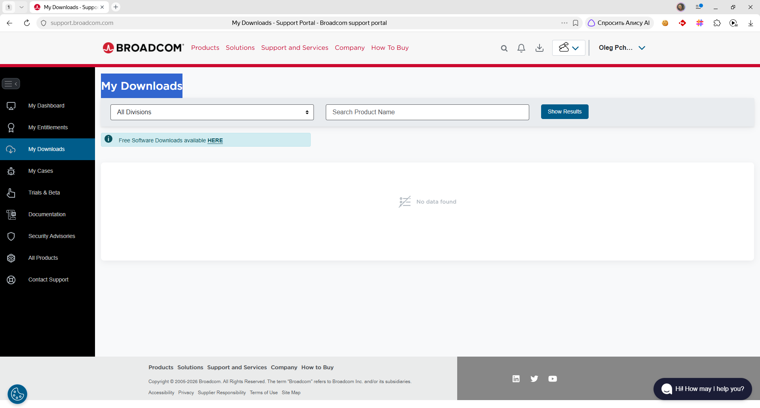This screenshot has width=760, height=408.
Task: Click the My Cases bug icon
Action: 11,171
